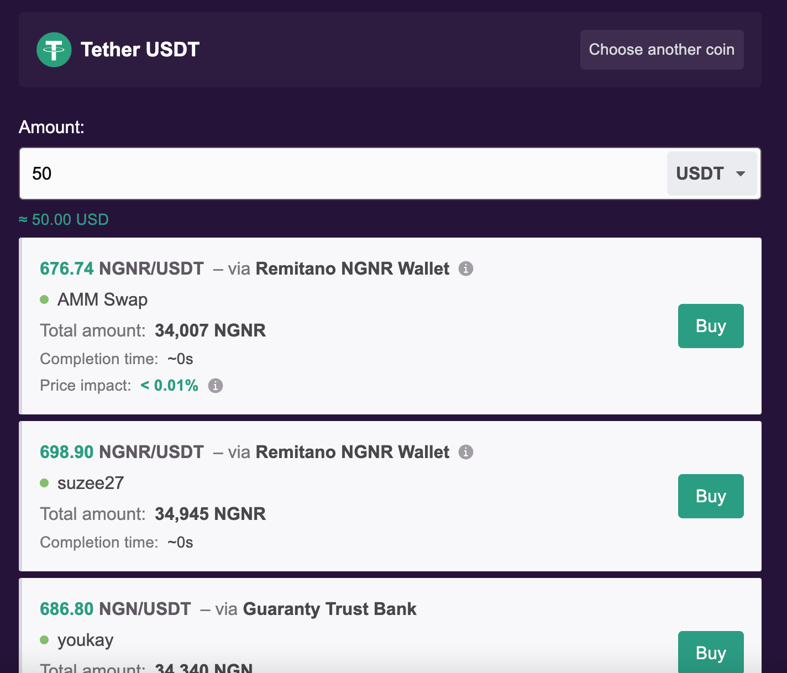Select the 698.90 NGNR/USDT offer rate

point(122,452)
